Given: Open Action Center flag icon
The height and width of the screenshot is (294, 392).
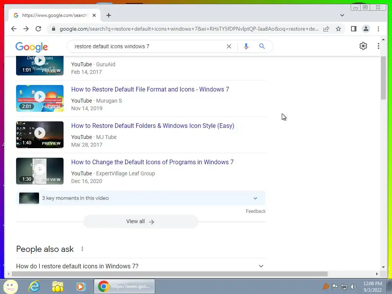Looking at the screenshot, I should coord(335,286).
